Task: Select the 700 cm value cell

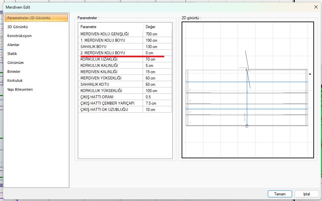Action: coord(157,34)
